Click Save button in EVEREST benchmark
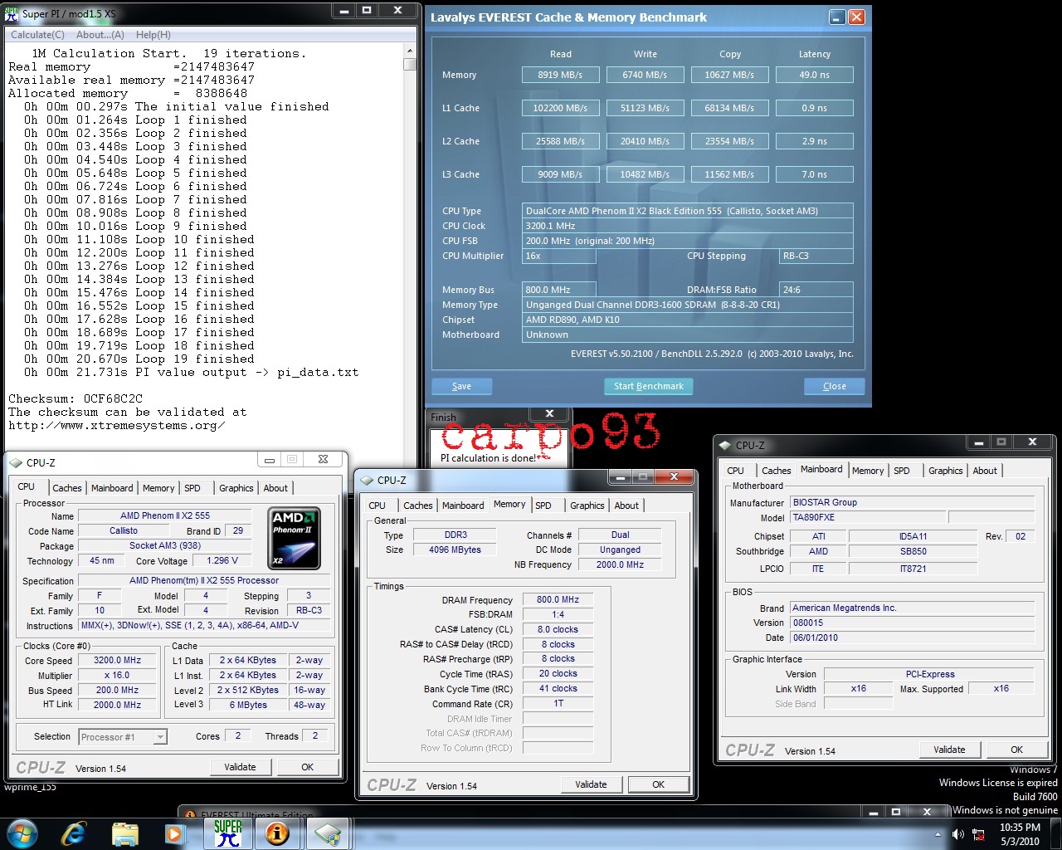The width and height of the screenshot is (1062, 850). (461, 386)
